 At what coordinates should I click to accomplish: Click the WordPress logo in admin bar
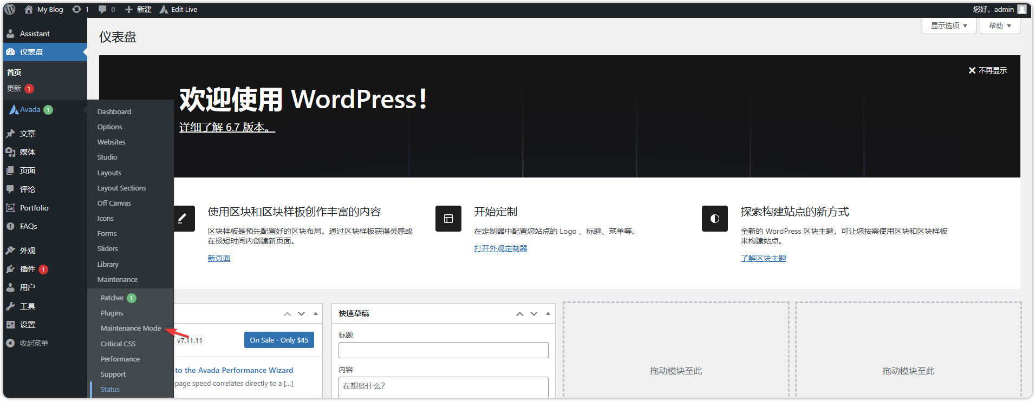tap(10, 9)
